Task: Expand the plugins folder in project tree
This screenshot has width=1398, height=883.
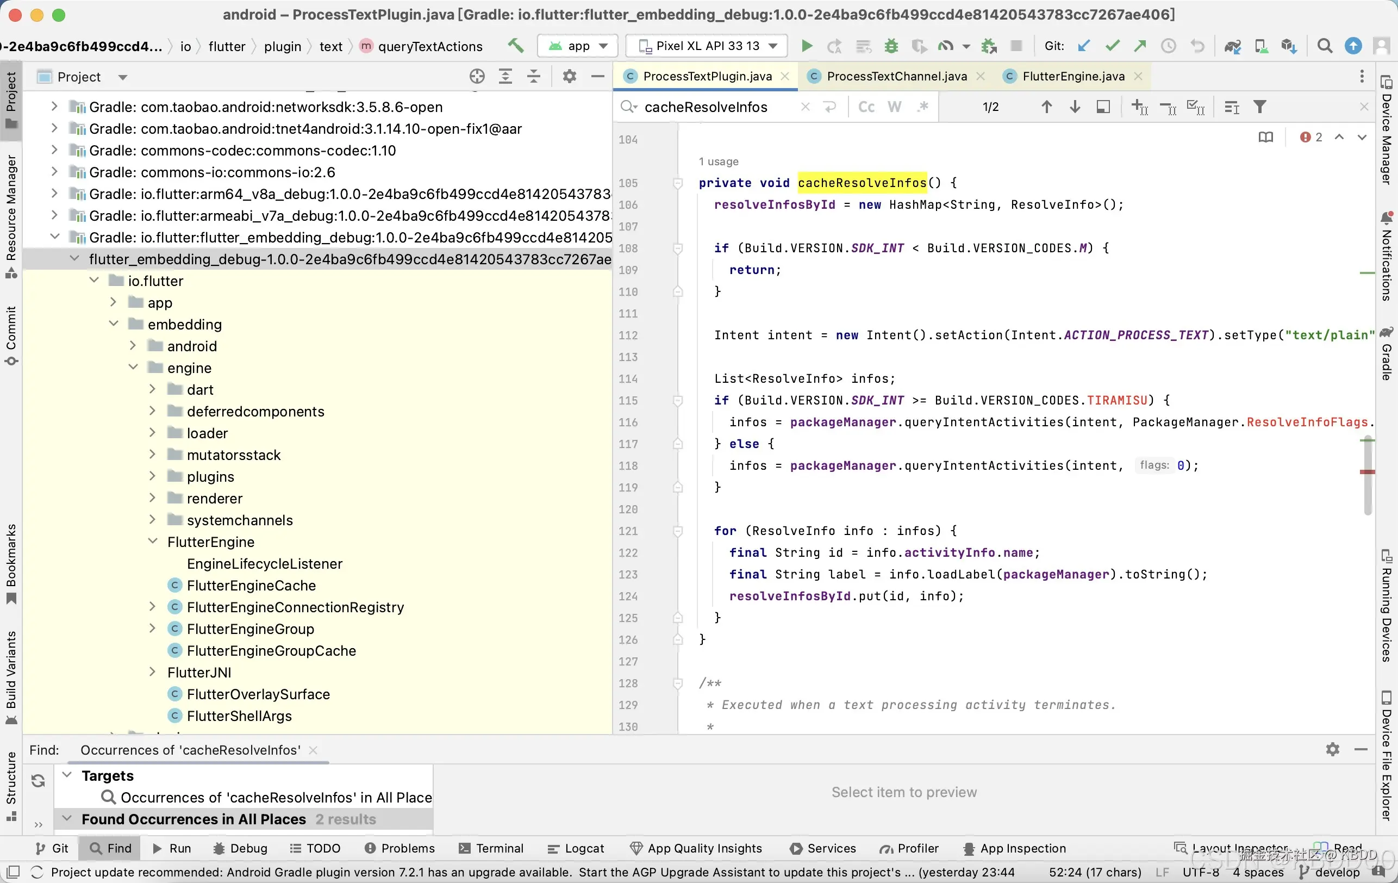Action: click(152, 476)
